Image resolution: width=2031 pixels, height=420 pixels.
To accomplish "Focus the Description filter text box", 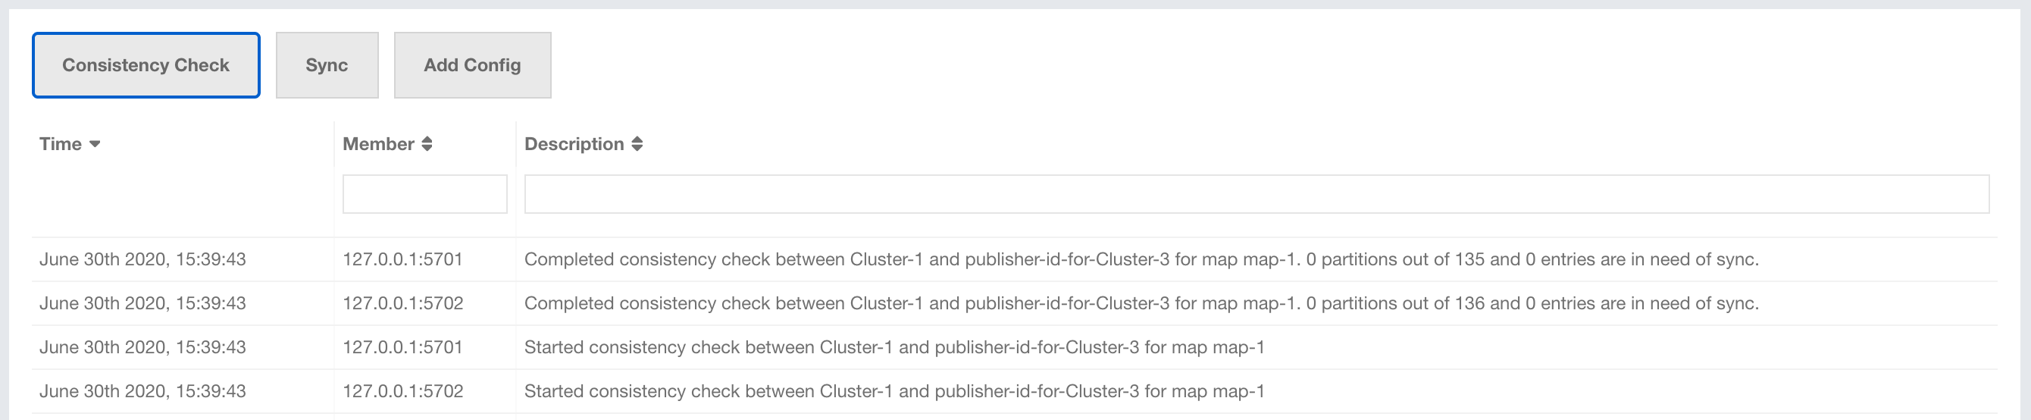I will pyautogui.click(x=1256, y=194).
